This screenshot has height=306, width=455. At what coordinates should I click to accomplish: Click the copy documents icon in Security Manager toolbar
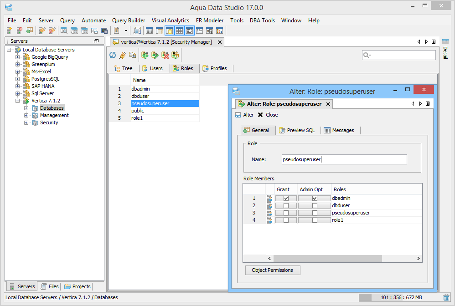(x=132, y=55)
